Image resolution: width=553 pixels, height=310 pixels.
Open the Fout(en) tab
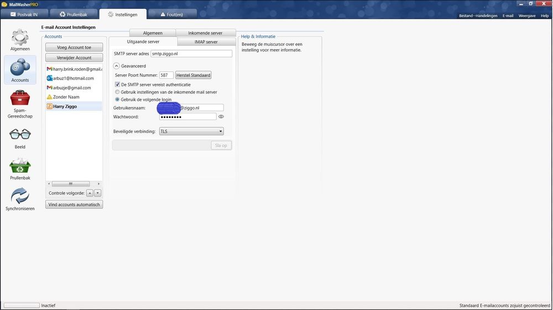pos(172,14)
